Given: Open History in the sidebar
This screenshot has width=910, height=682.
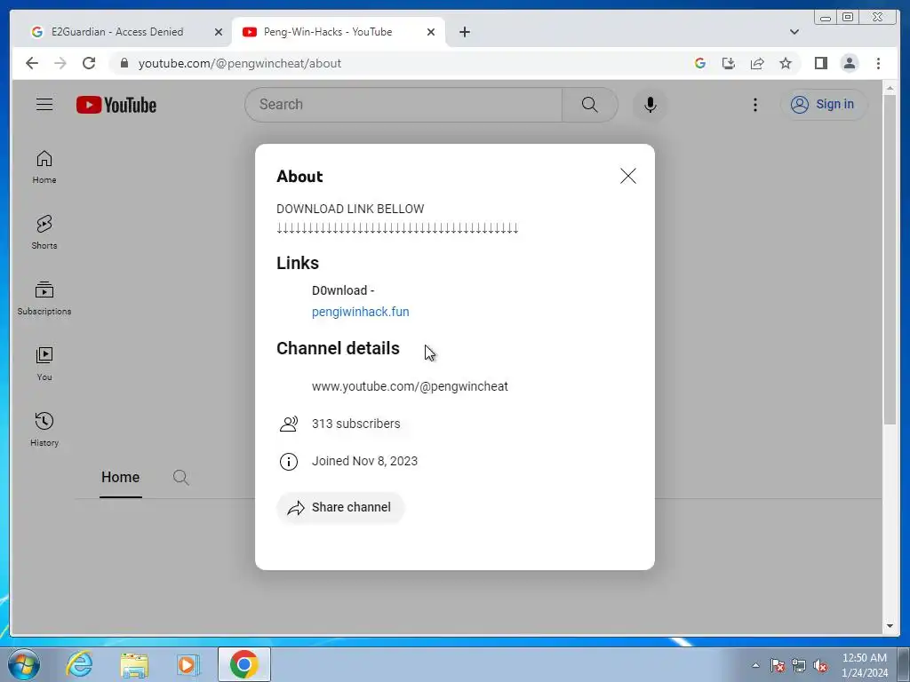Looking at the screenshot, I should tap(44, 430).
